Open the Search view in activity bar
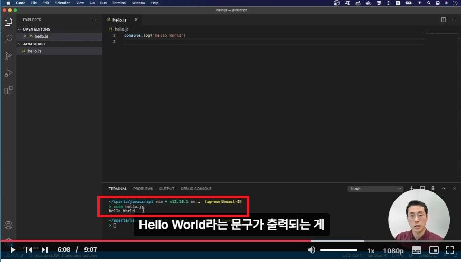The image size is (461, 262). point(8,38)
